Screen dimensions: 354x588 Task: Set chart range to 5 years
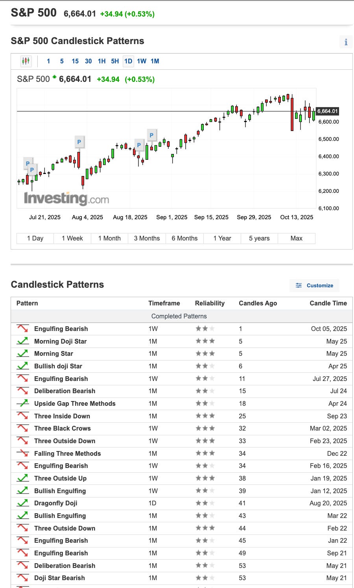[259, 239]
